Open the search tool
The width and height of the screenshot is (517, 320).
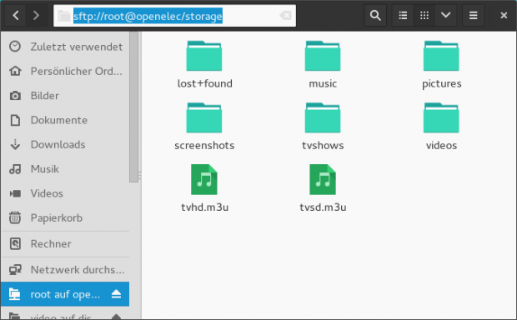[x=375, y=16]
